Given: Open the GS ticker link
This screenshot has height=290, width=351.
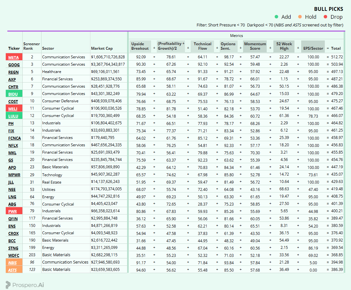Looking at the screenshot, I should click(x=11, y=160).
